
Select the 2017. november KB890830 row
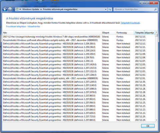click(x=78, y=78)
